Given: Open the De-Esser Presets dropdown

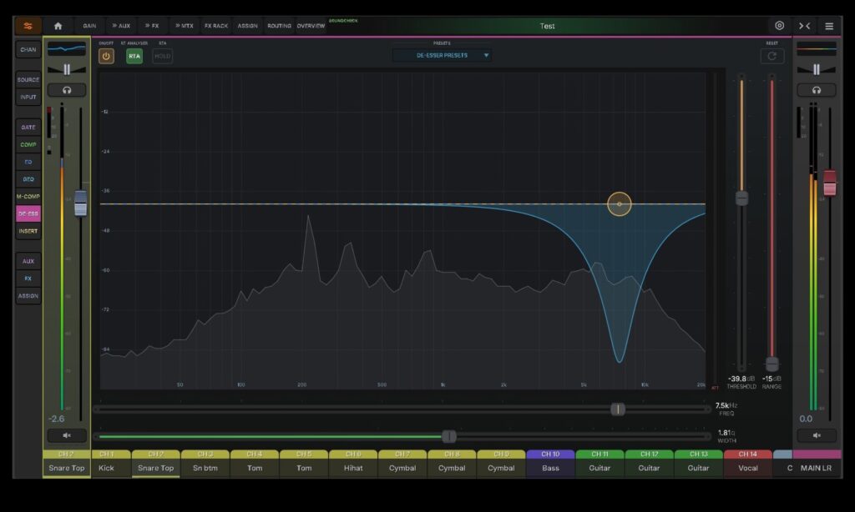Looking at the screenshot, I should pyautogui.click(x=442, y=55).
